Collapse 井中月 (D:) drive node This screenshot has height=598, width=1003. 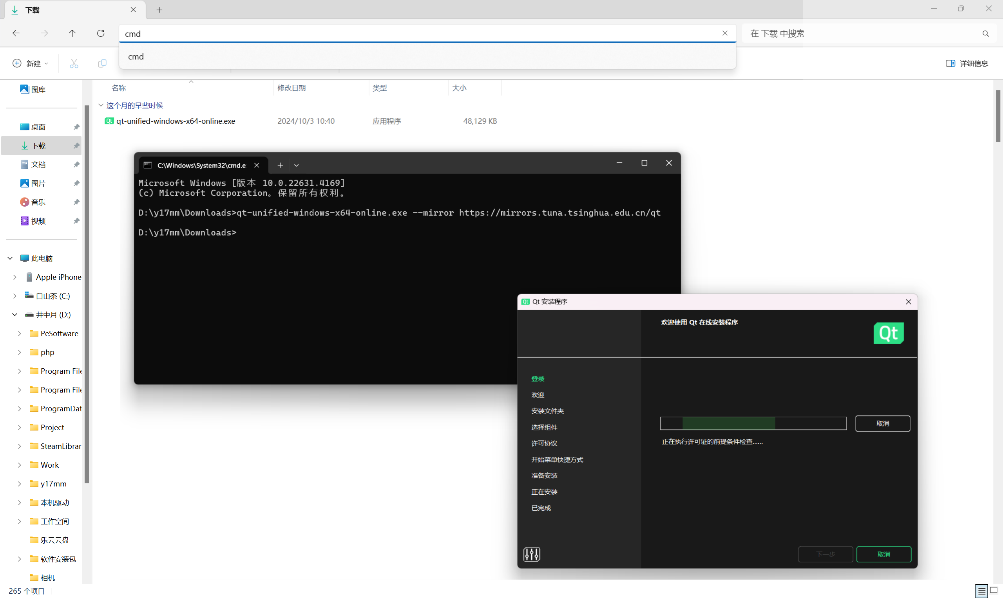15,315
